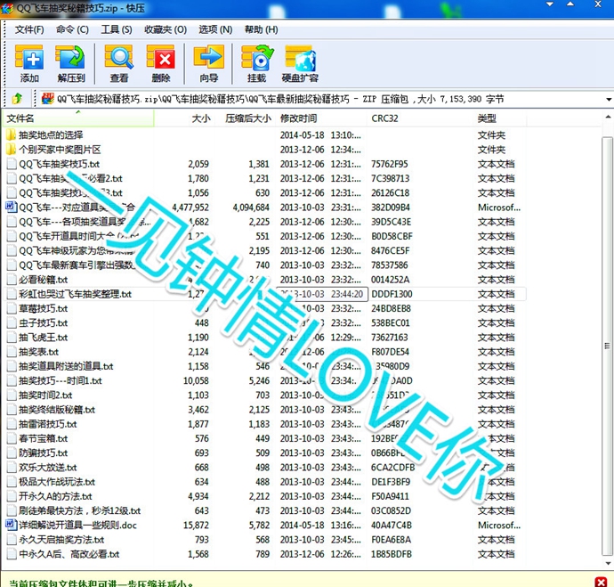The image size is (614, 587).
Task: Click file icon of 必看秘籍.txt
Action: 12,280
